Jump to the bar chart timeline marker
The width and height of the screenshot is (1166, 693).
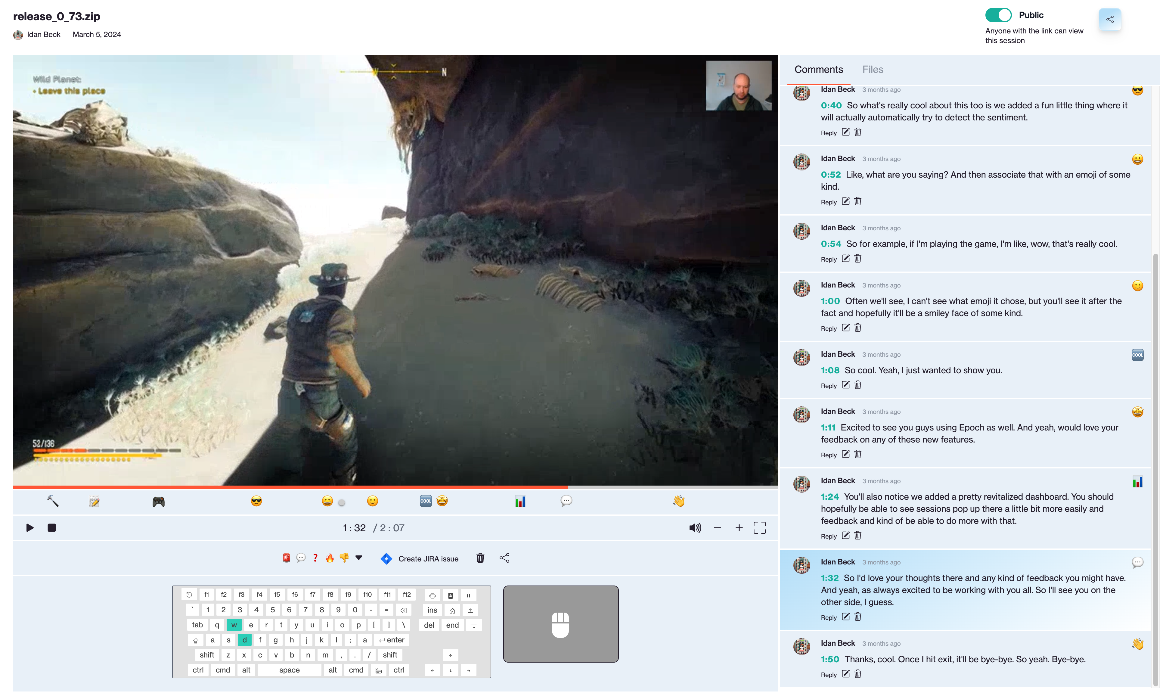[x=520, y=501]
